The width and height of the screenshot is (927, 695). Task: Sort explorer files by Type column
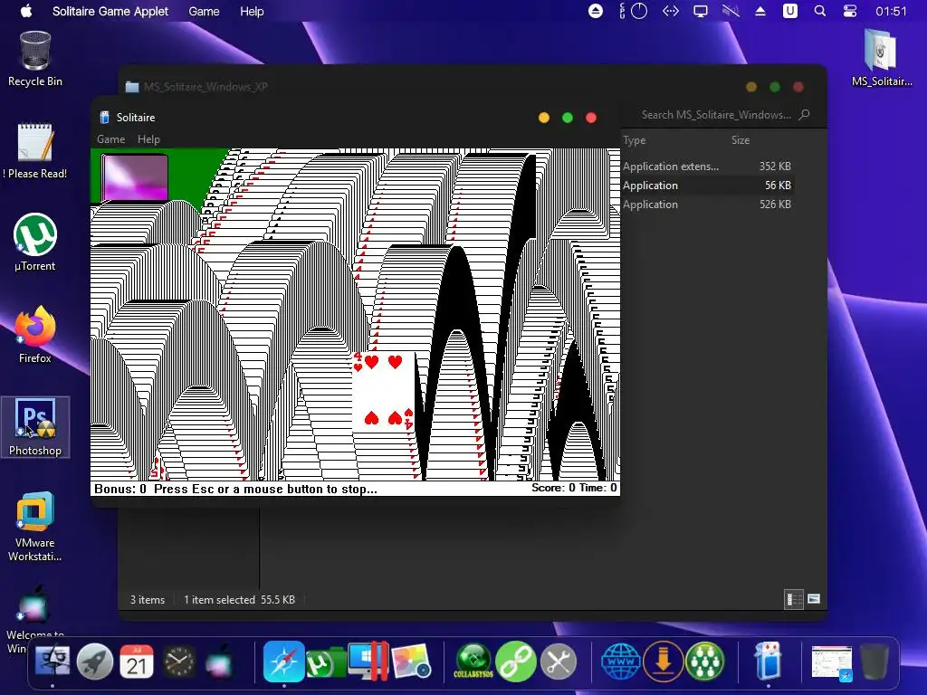tap(635, 140)
